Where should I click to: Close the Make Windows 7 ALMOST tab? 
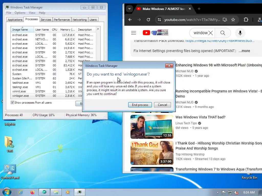tap(190, 9)
